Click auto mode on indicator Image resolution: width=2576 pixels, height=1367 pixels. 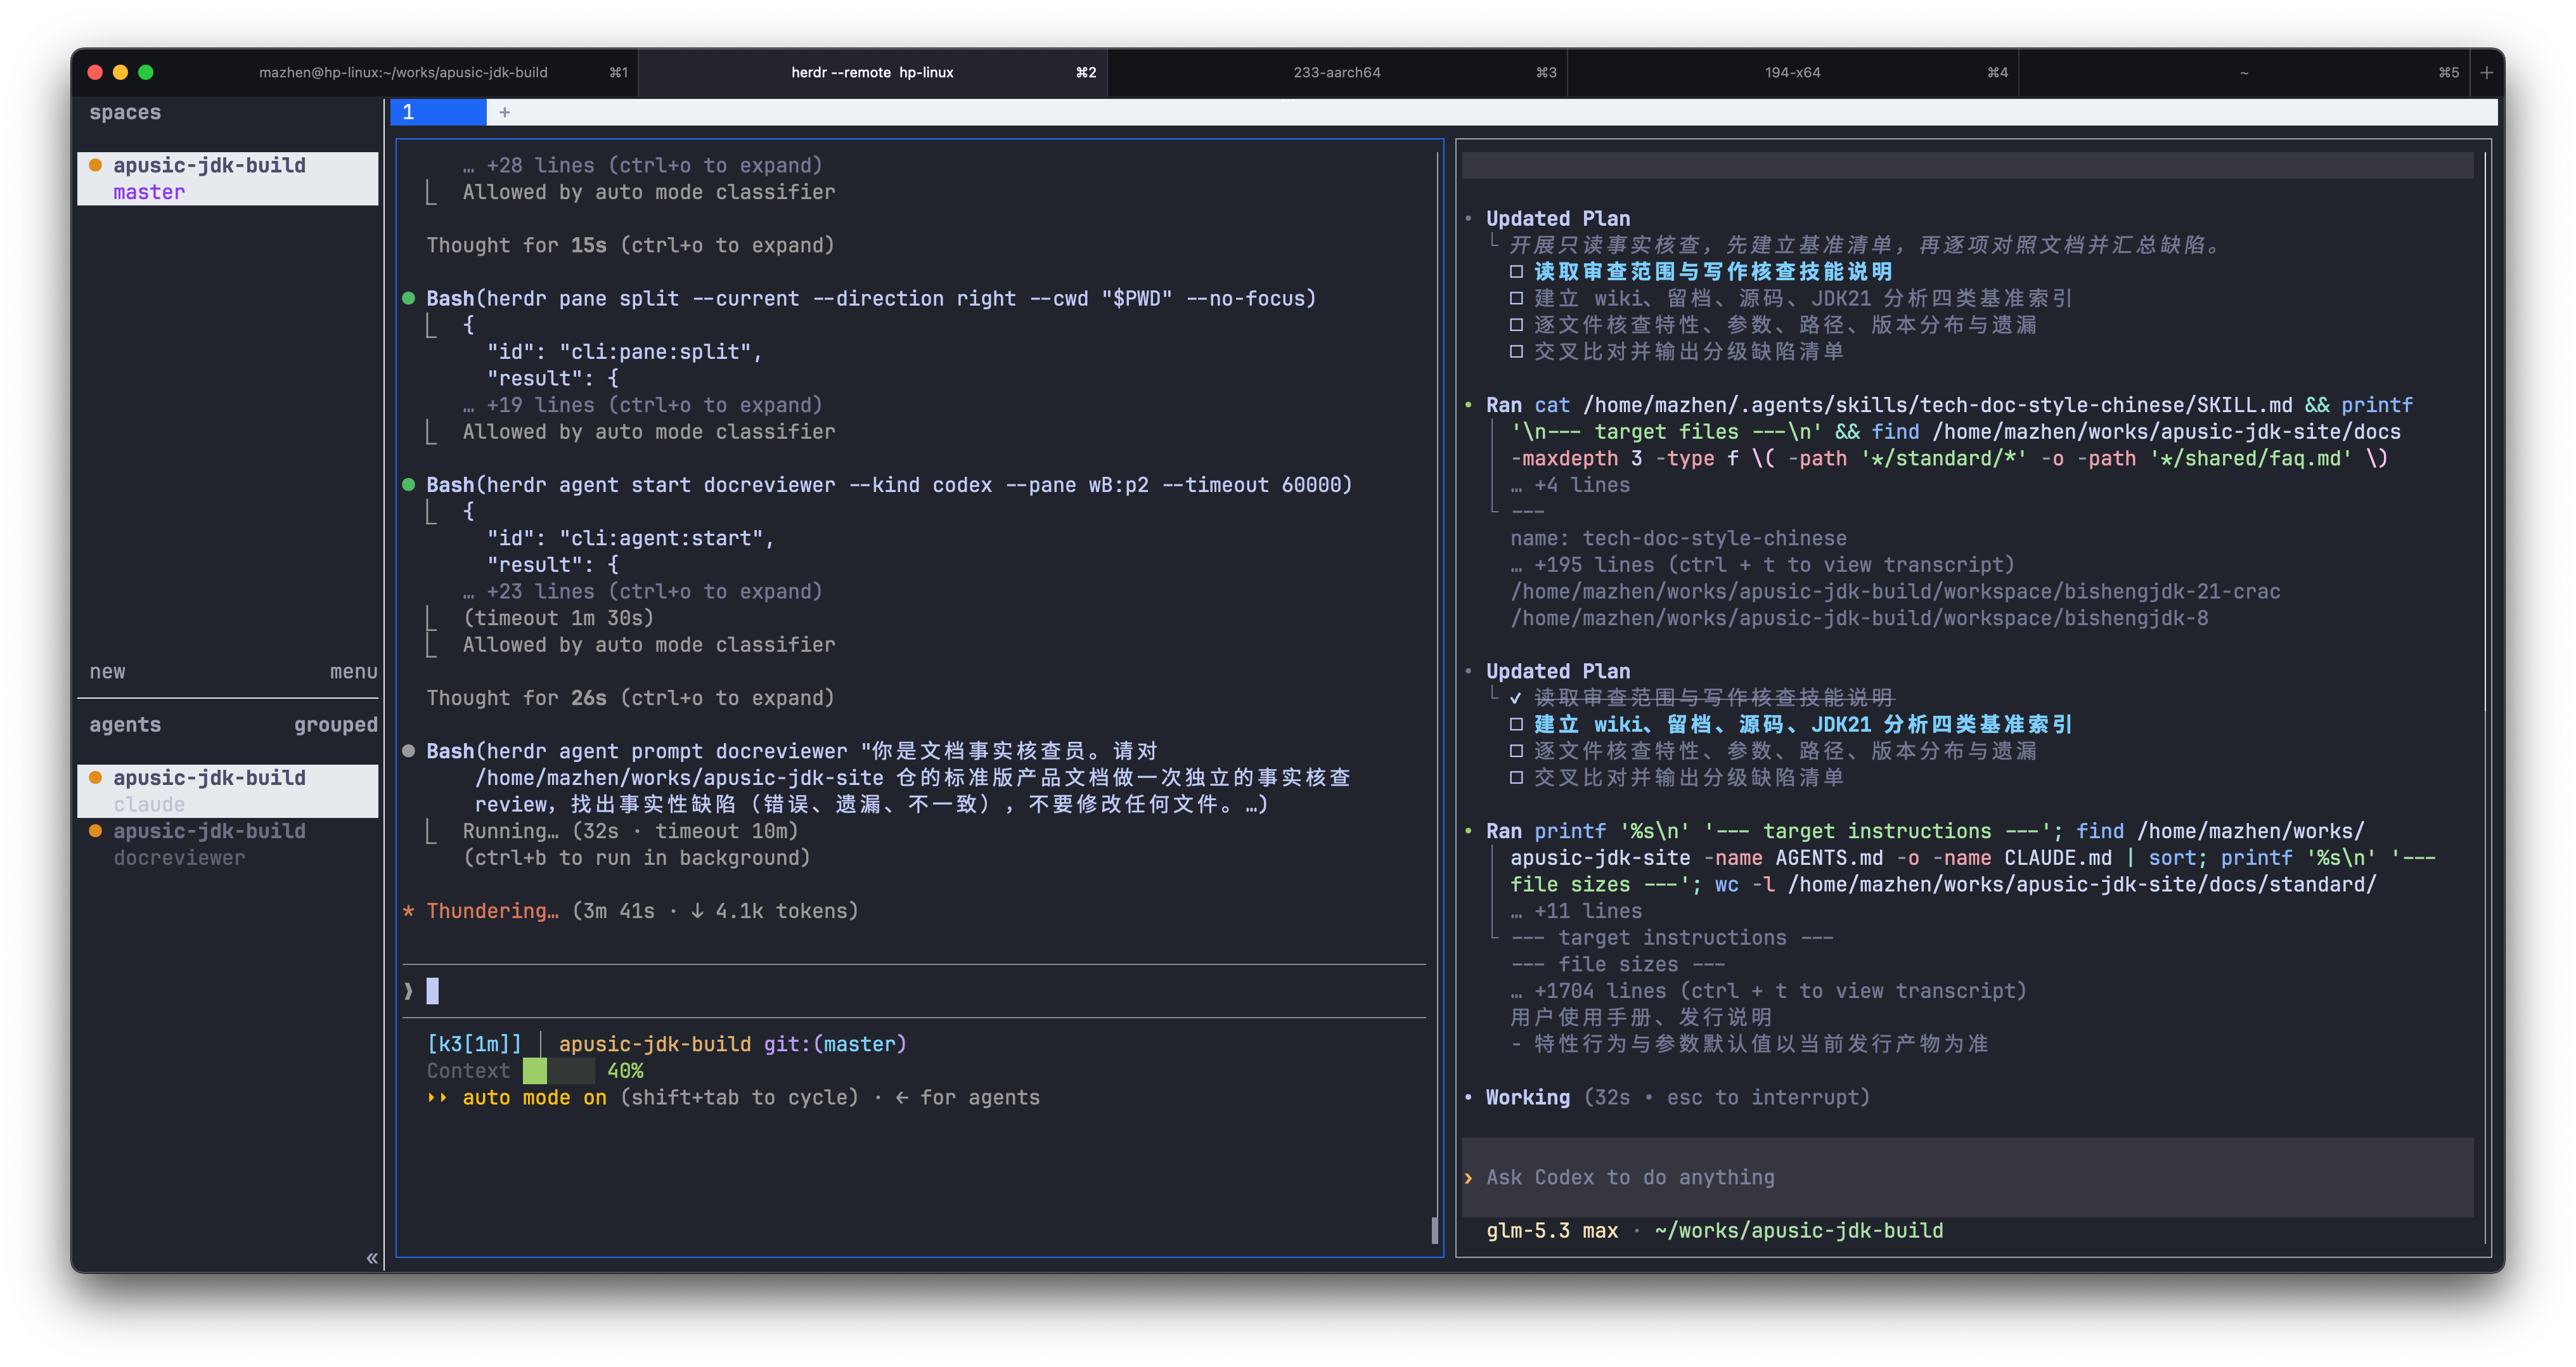click(x=534, y=1097)
